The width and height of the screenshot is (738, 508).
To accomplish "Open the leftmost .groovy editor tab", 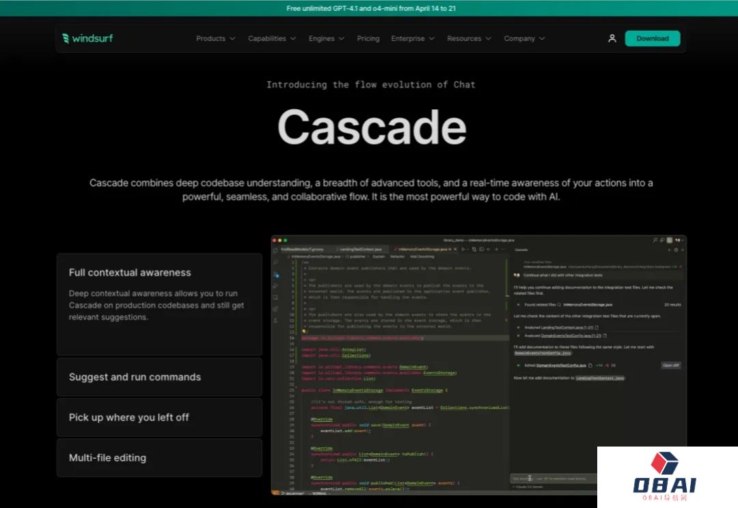I will 302,249.
